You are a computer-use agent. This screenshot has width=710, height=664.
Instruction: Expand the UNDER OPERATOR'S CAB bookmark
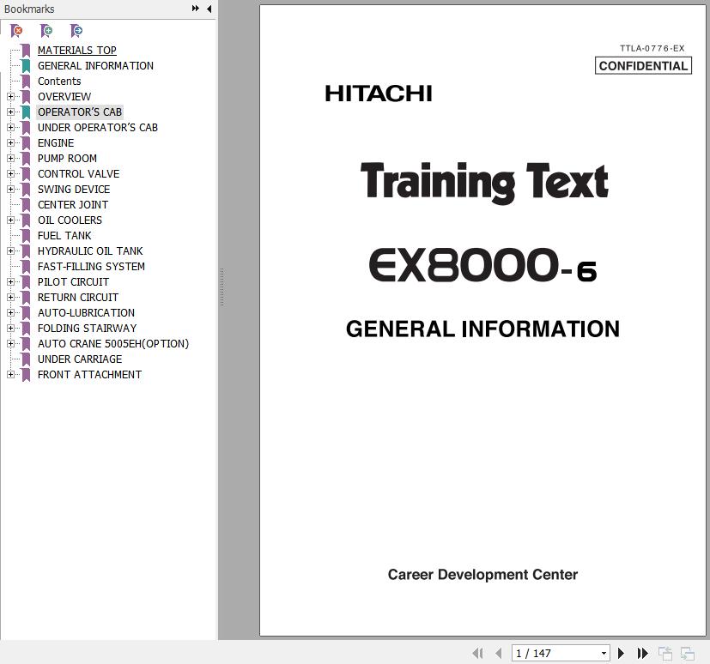coord(10,127)
